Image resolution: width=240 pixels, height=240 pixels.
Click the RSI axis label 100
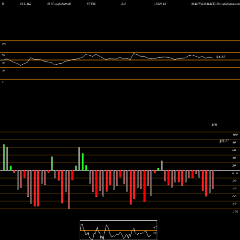[x=4, y=44]
